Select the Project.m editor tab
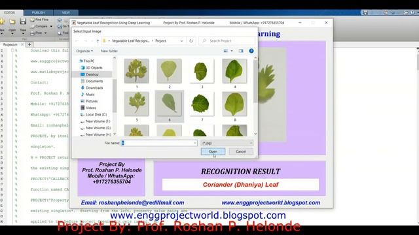This screenshot has width=419, height=235. click(x=10, y=44)
